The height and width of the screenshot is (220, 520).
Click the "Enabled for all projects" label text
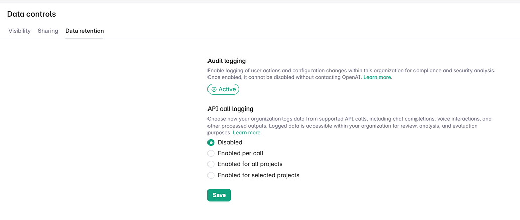coord(250,164)
